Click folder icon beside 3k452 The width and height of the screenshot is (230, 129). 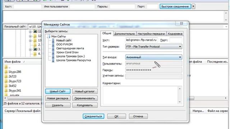click(6, 86)
